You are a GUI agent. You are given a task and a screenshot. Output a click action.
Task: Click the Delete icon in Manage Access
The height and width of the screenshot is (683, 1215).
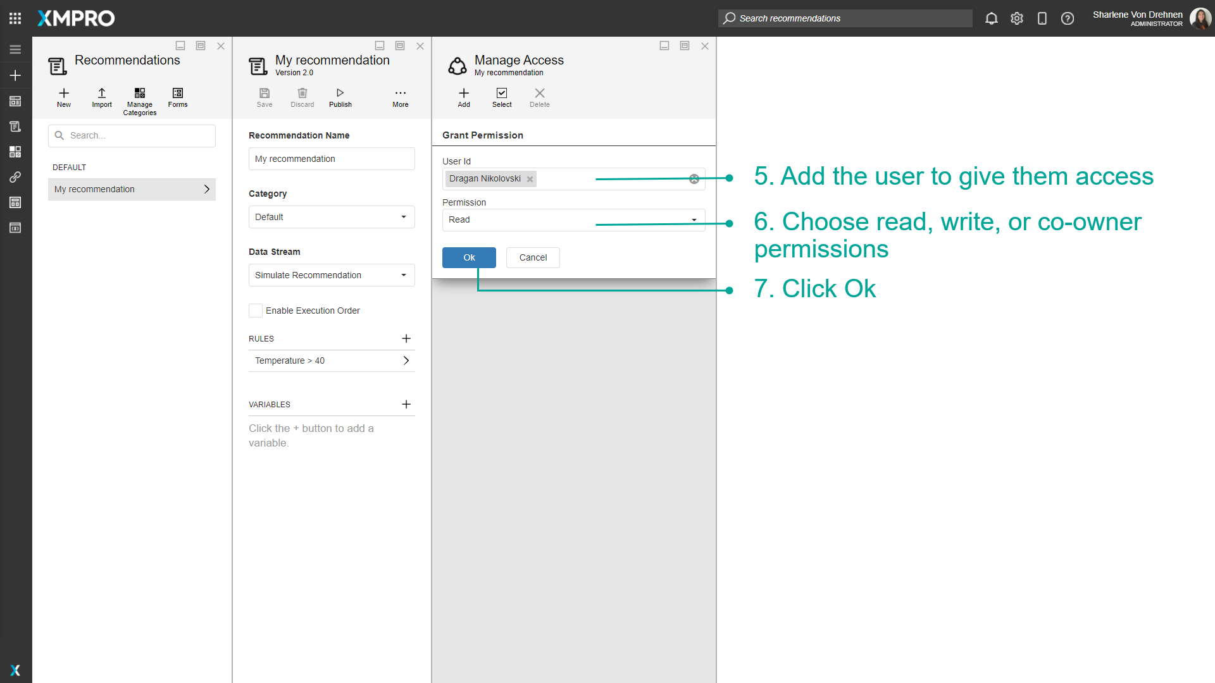539,97
